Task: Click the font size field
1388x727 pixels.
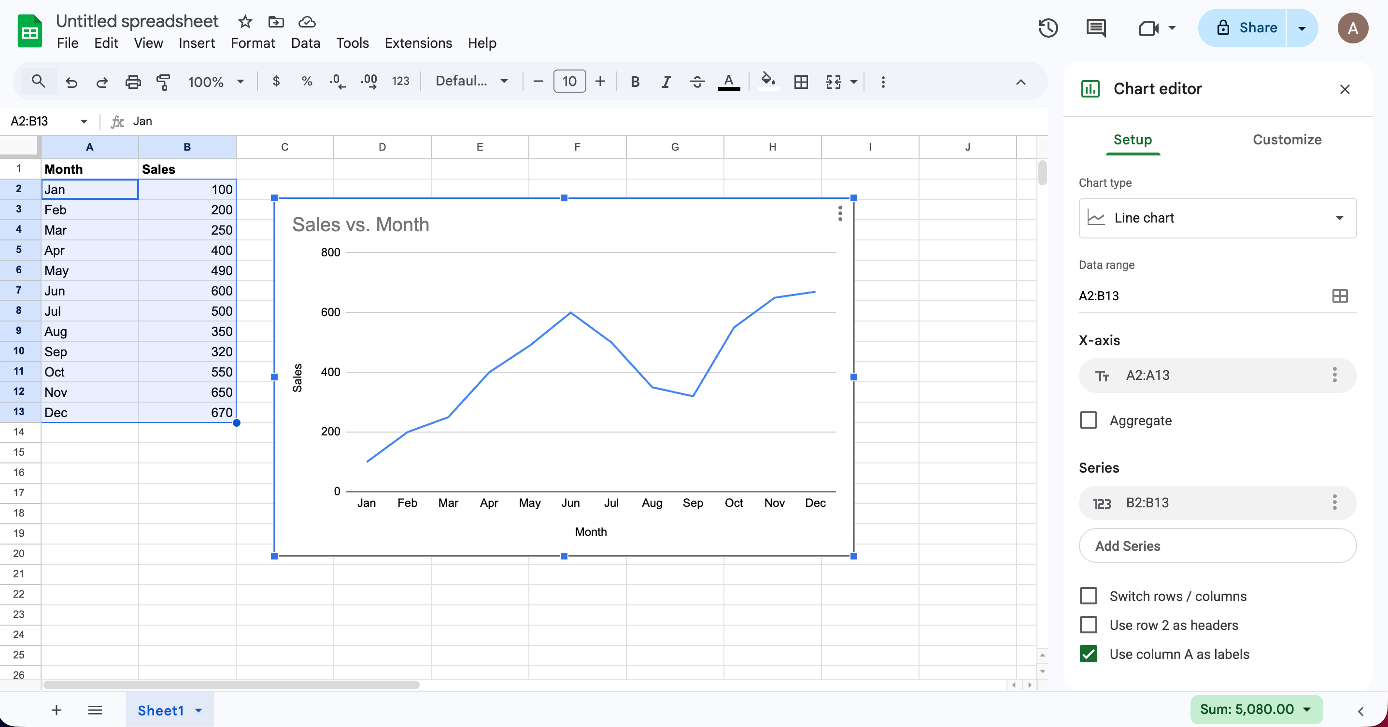Action: pyautogui.click(x=569, y=81)
